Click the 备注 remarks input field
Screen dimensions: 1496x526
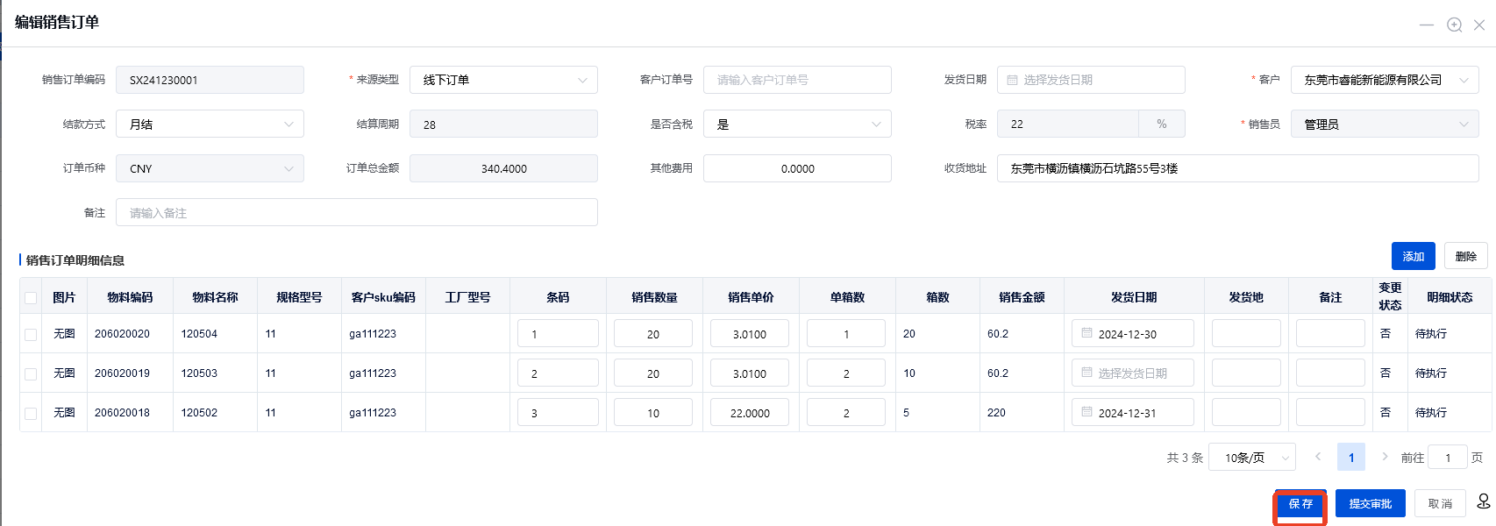click(356, 213)
